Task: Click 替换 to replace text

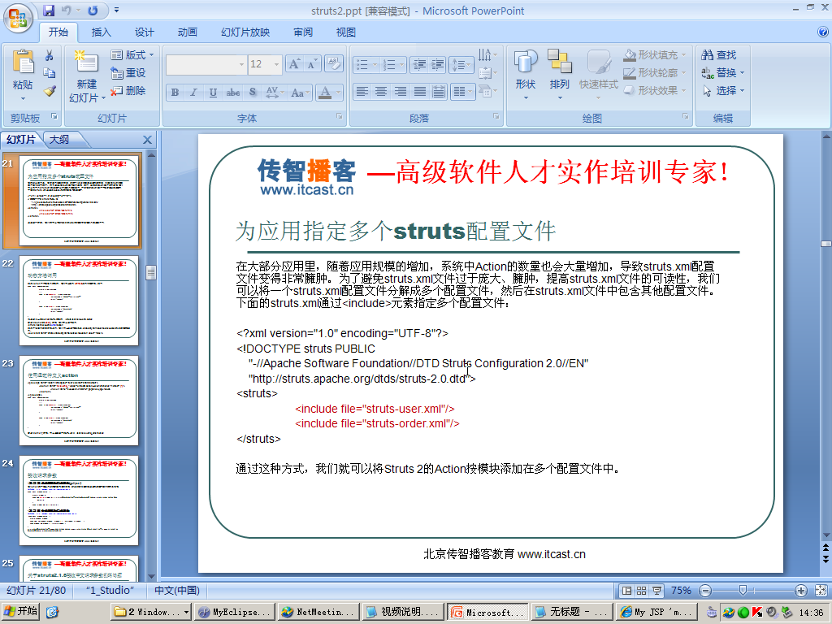Action: coord(722,72)
